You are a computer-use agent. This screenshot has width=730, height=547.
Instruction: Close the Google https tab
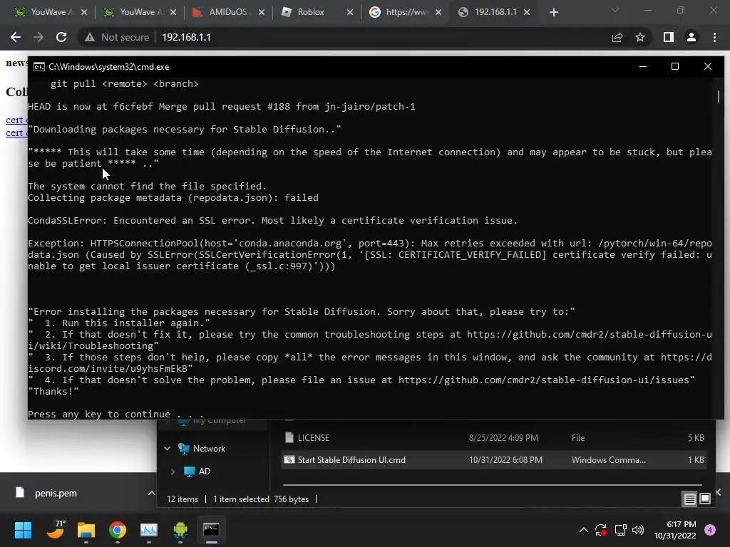pyautogui.click(x=438, y=13)
